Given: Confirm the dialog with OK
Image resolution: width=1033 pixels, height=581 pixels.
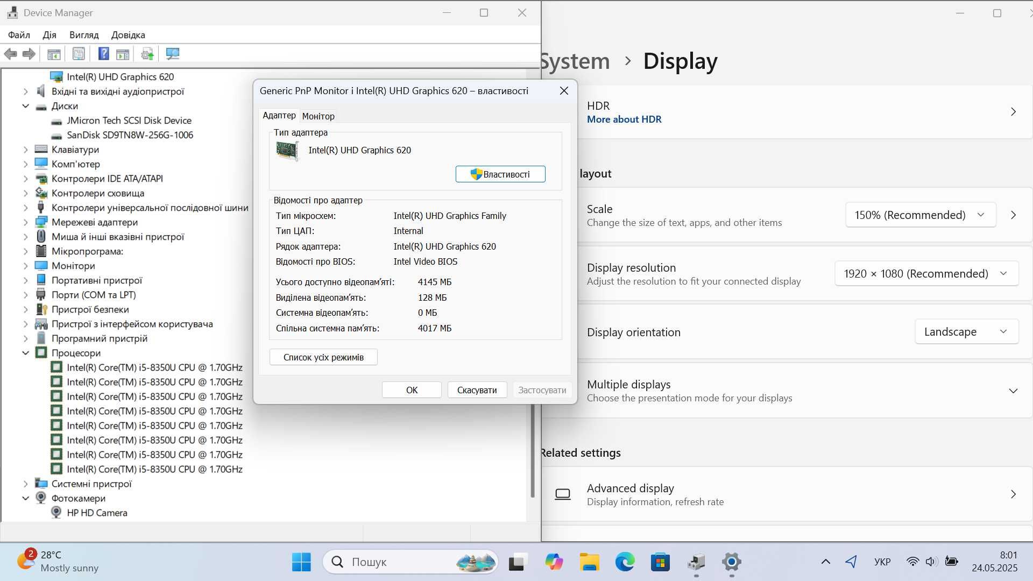Looking at the screenshot, I should (x=412, y=390).
